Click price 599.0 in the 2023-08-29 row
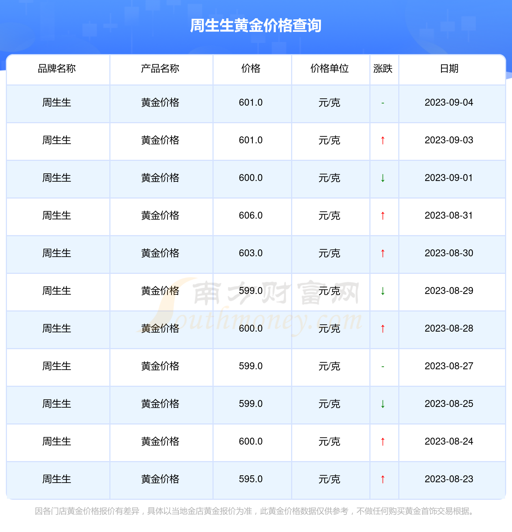This screenshot has height=532, width=512. point(251,291)
